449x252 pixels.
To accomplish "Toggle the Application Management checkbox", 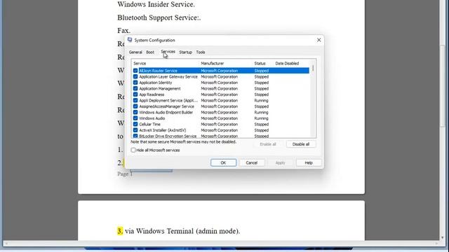I will (135, 89).
